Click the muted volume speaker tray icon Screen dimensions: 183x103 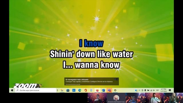coord(154,90)
